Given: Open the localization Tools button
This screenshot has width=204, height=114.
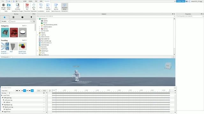Looking at the screenshot, I should tap(41, 6).
